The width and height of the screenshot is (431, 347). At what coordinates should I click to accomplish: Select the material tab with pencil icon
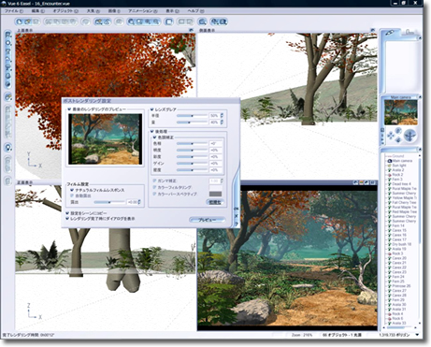[390, 33]
